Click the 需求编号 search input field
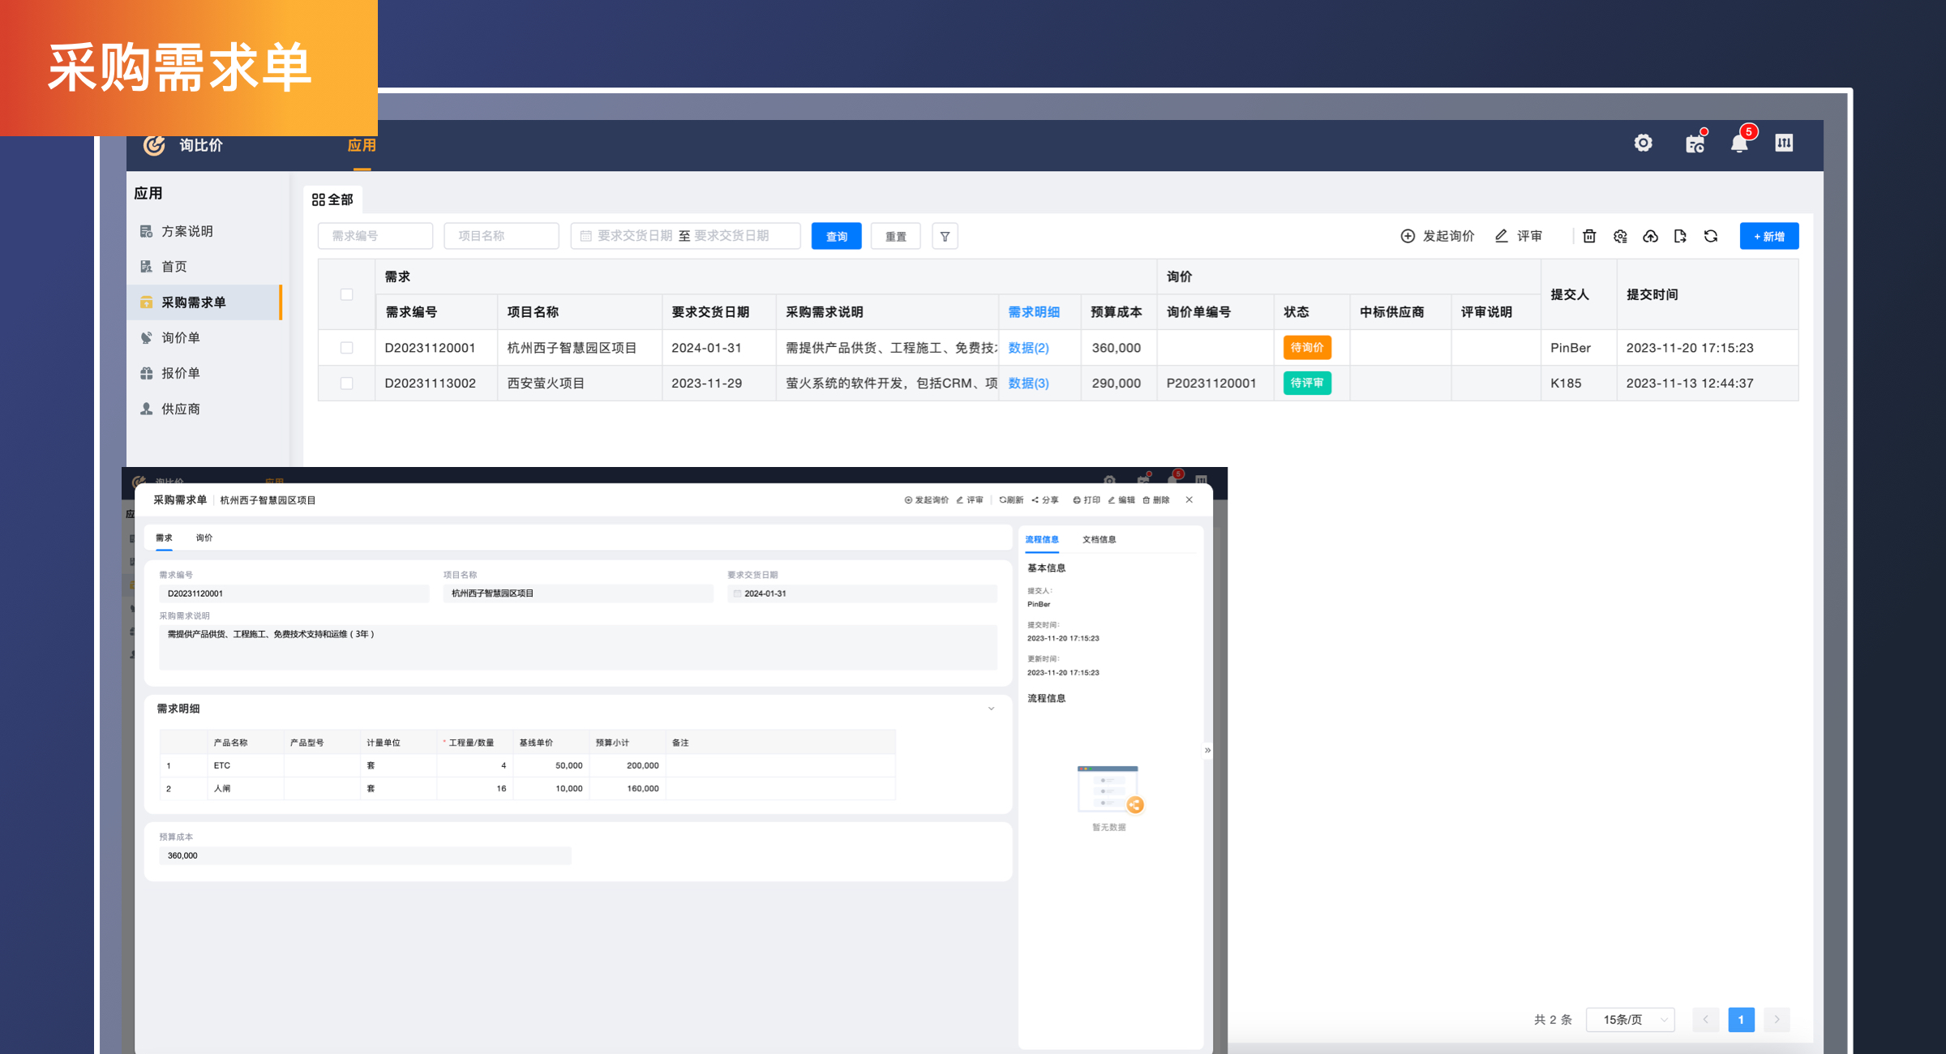Screen dimensions: 1946x1054 point(375,236)
